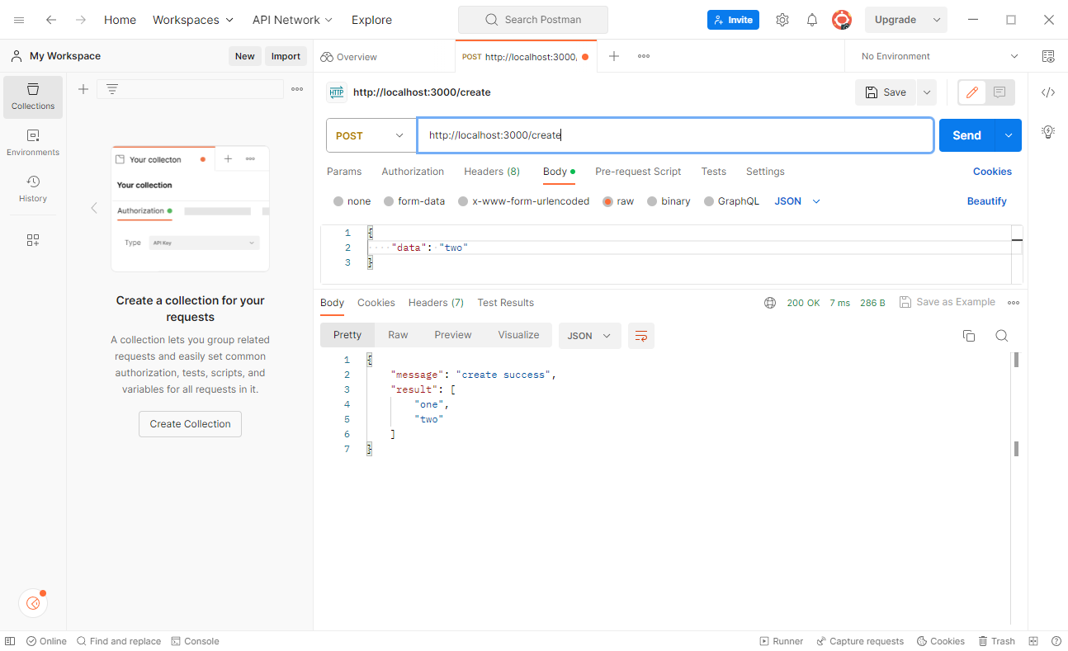Expand the Send button arrow
Screen dimensions: 1068x651
click(1008, 135)
